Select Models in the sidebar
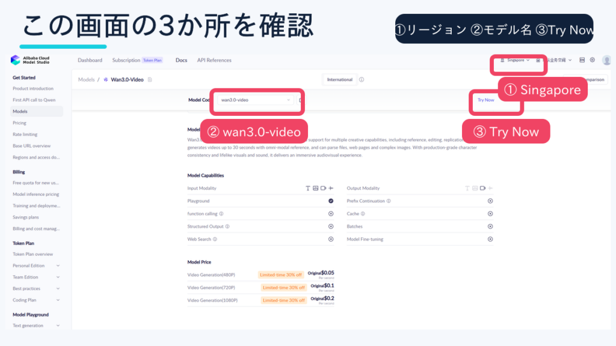The height and width of the screenshot is (346, 616). pyautogui.click(x=36, y=111)
